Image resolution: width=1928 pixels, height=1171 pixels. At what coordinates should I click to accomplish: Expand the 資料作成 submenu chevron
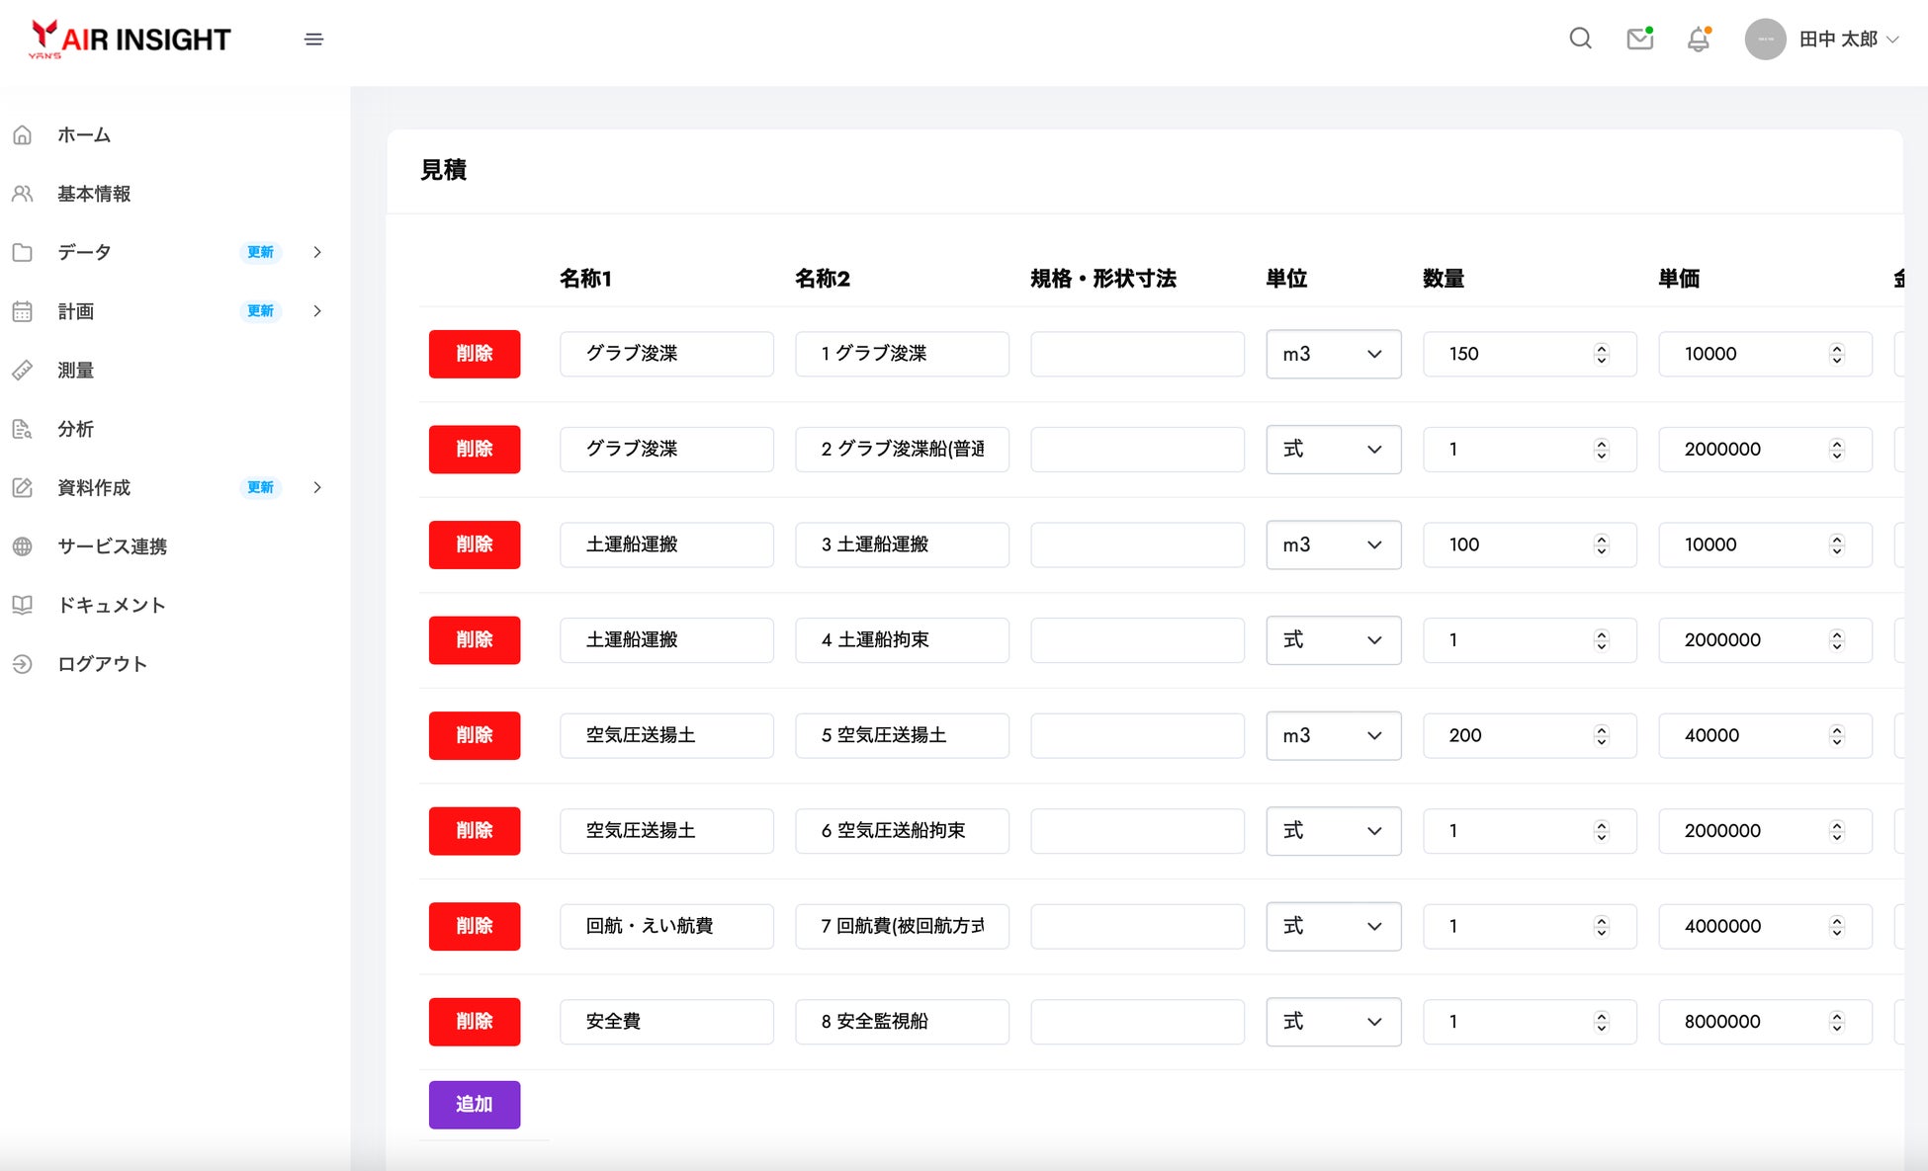tap(317, 487)
